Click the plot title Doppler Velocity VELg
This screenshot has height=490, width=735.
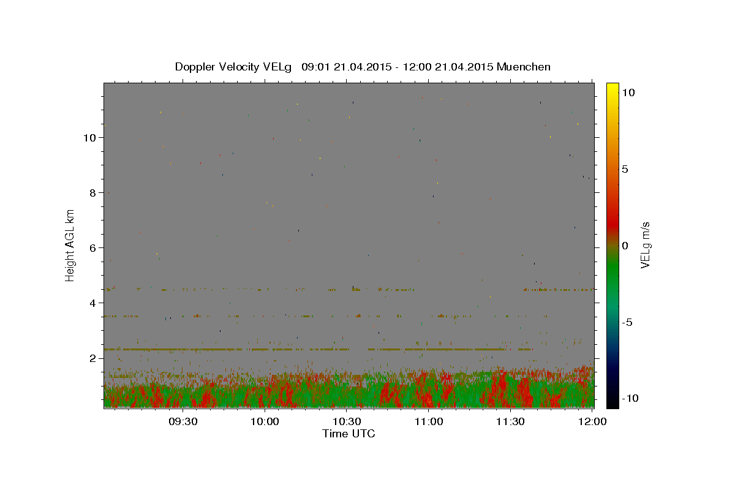tap(236, 67)
